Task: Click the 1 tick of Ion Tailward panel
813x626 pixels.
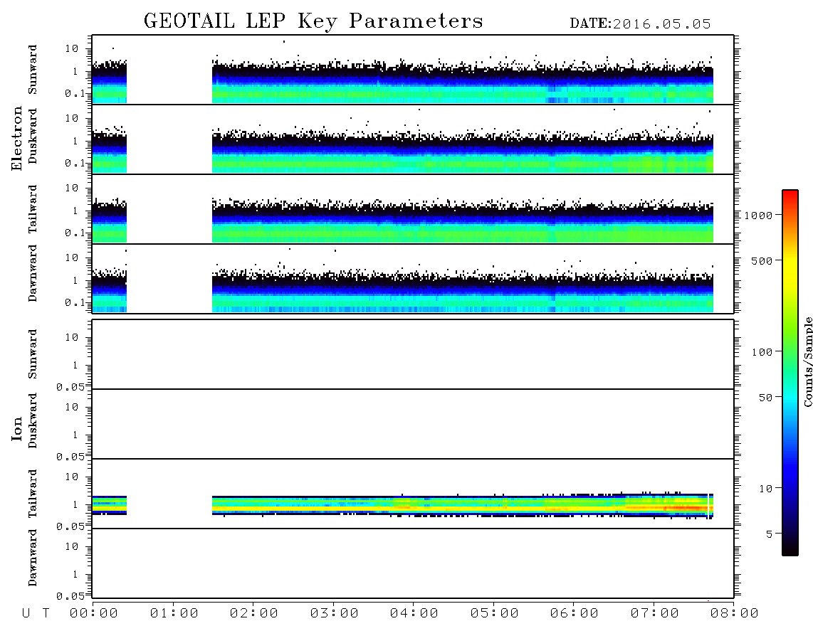Action: click(x=75, y=504)
